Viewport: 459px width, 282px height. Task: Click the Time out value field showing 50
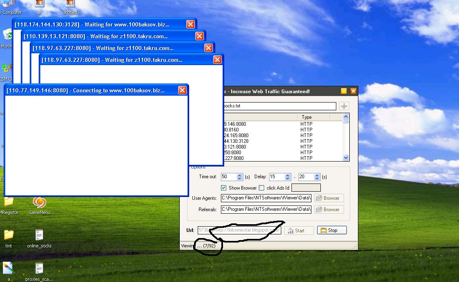(229, 177)
